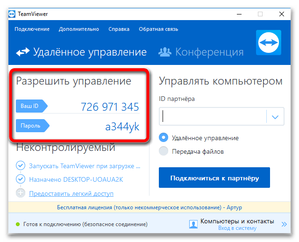Click the Неконтролируемый heading
Image resolution: width=299 pixels, height=242 pixels.
pos(66,148)
